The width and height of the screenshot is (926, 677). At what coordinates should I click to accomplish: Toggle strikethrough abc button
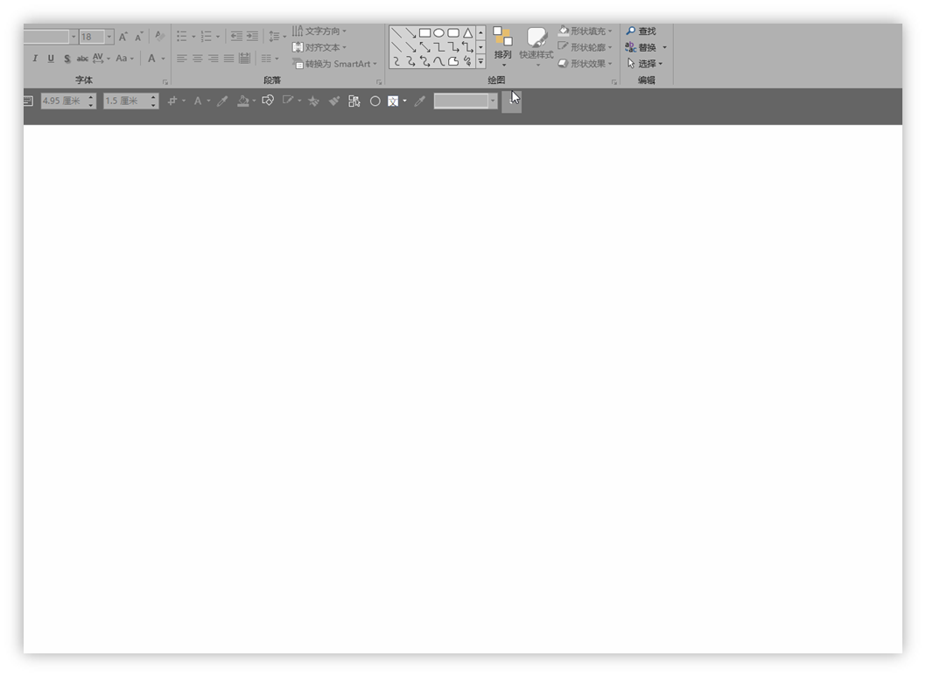(x=82, y=59)
